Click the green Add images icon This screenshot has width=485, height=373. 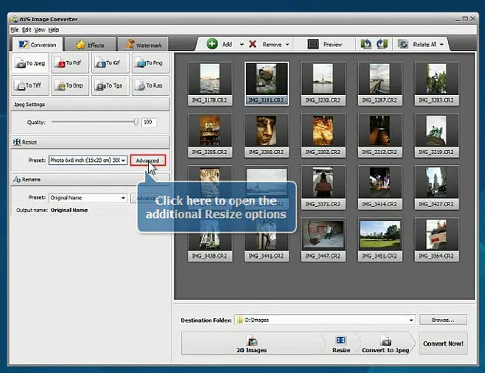coord(212,44)
